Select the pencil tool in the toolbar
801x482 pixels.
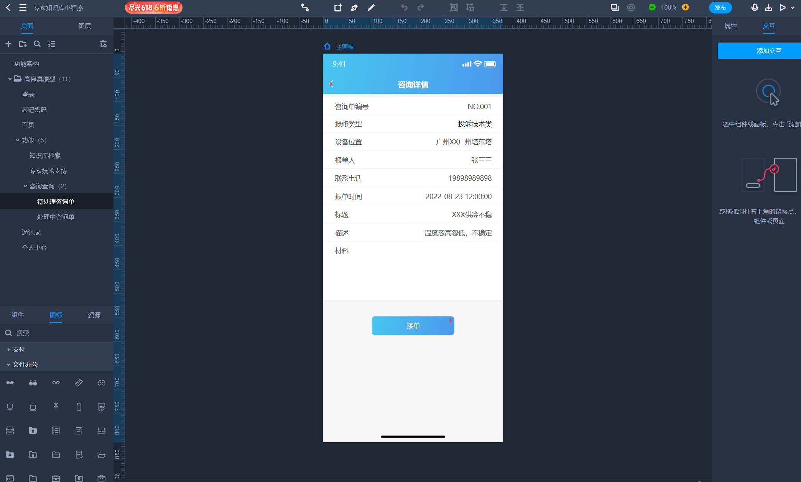pos(371,7)
